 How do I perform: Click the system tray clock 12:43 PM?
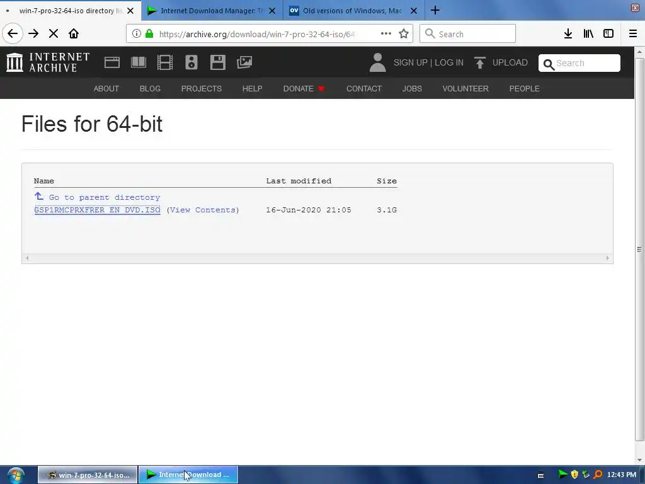622,475
